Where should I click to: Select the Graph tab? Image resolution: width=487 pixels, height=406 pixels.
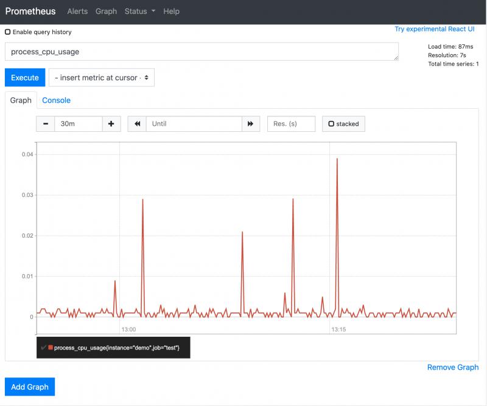pos(21,100)
